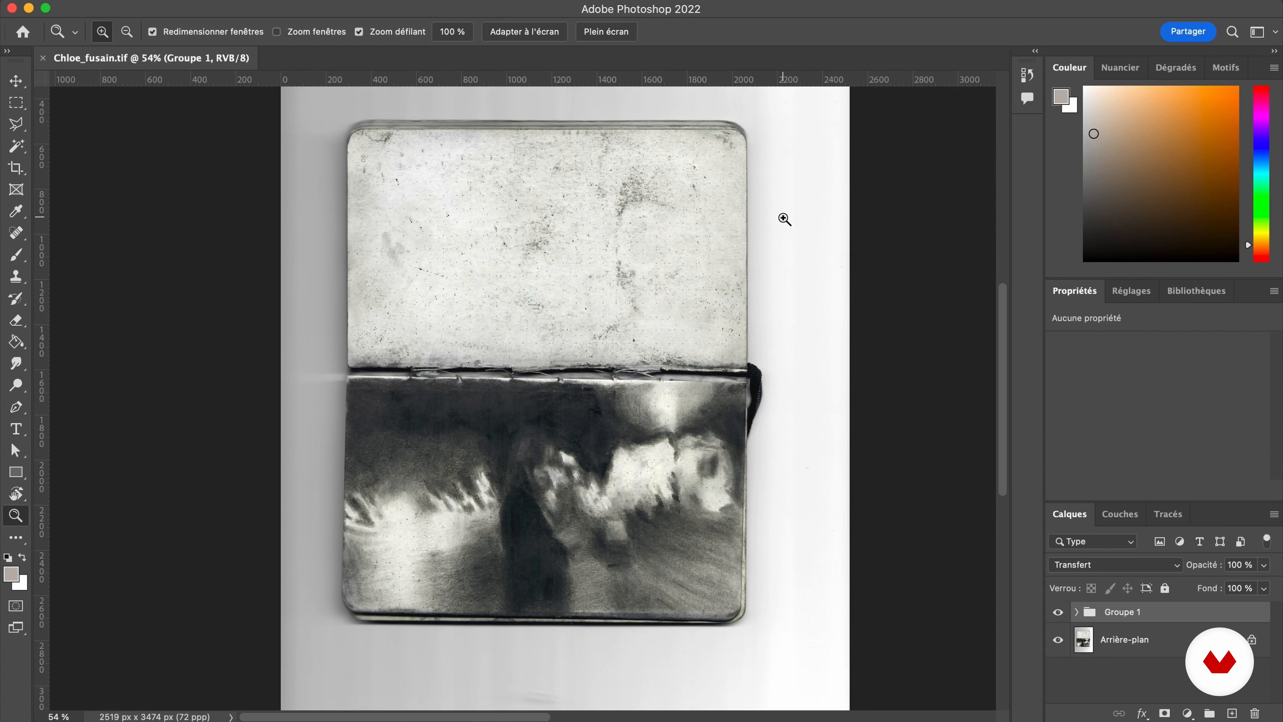
Task: Toggle Redimensionner fenêtres checkbox
Action: [152, 32]
